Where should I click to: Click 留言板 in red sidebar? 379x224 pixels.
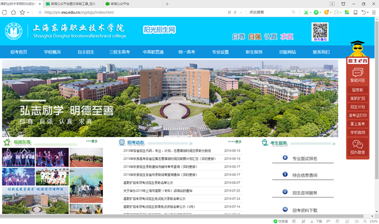coord(357,90)
